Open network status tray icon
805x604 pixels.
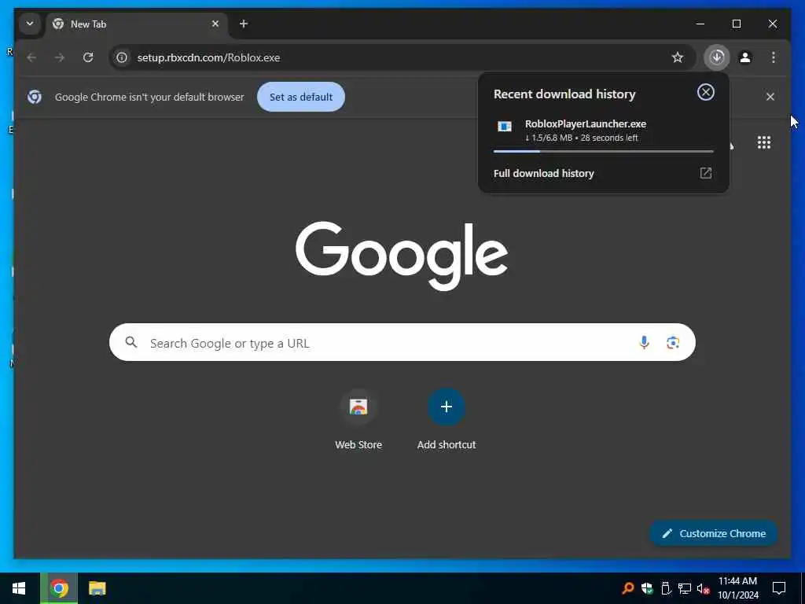pyautogui.click(x=685, y=588)
